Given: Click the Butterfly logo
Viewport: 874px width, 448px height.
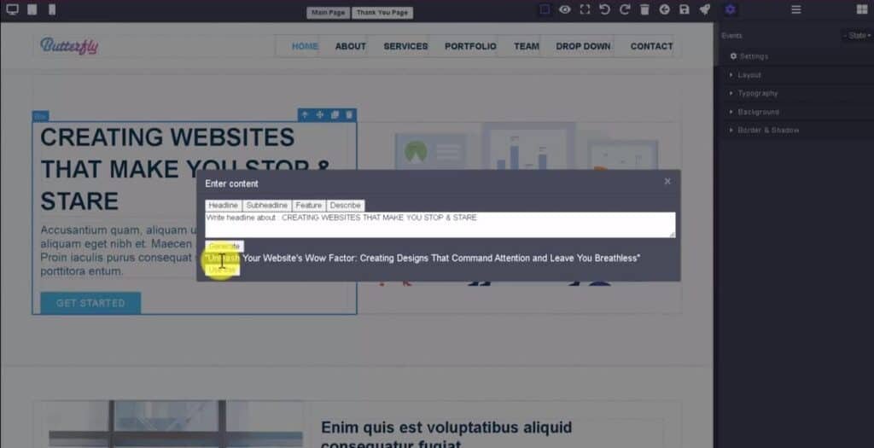Looking at the screenshot, I should [69, 46].
